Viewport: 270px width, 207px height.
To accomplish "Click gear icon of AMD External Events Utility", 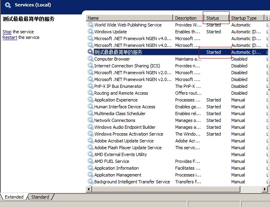I will pos(91,154).
